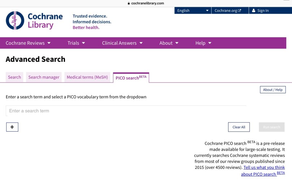Select the Medical terms (MeSH) tab
The height and width of the screenshot is (184, 292).
87,77
